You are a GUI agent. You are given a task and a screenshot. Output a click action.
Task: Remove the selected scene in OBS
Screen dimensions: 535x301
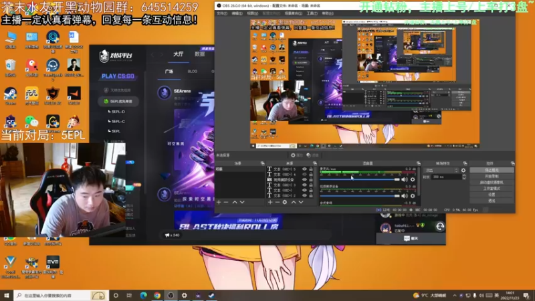tap(226, 203)
